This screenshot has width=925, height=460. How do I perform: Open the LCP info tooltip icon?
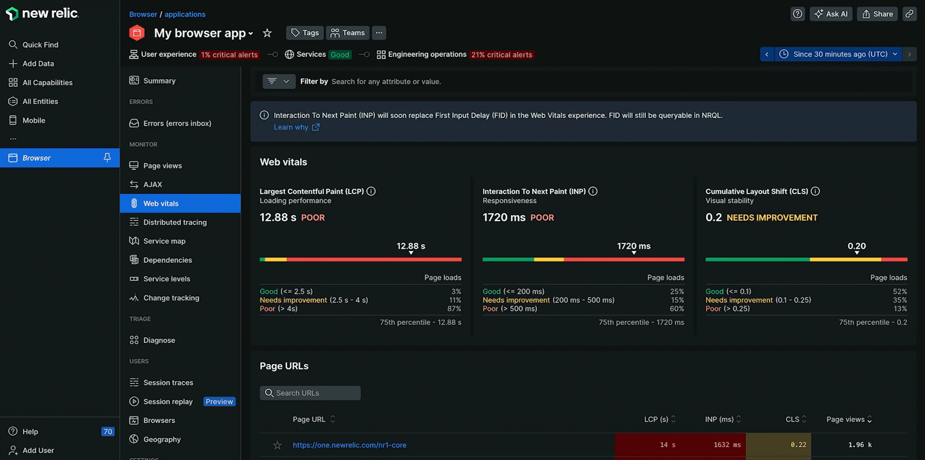(x=371, y=191)
